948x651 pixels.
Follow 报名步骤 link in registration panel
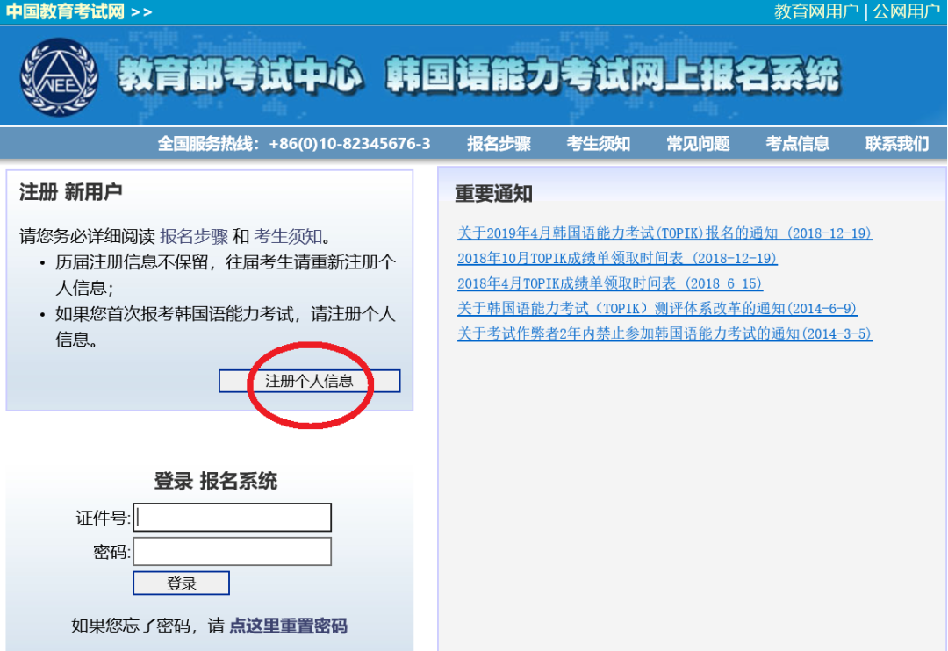(x=194, y=236)
